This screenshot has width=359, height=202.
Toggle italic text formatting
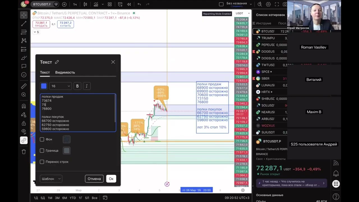click(87, 86)
